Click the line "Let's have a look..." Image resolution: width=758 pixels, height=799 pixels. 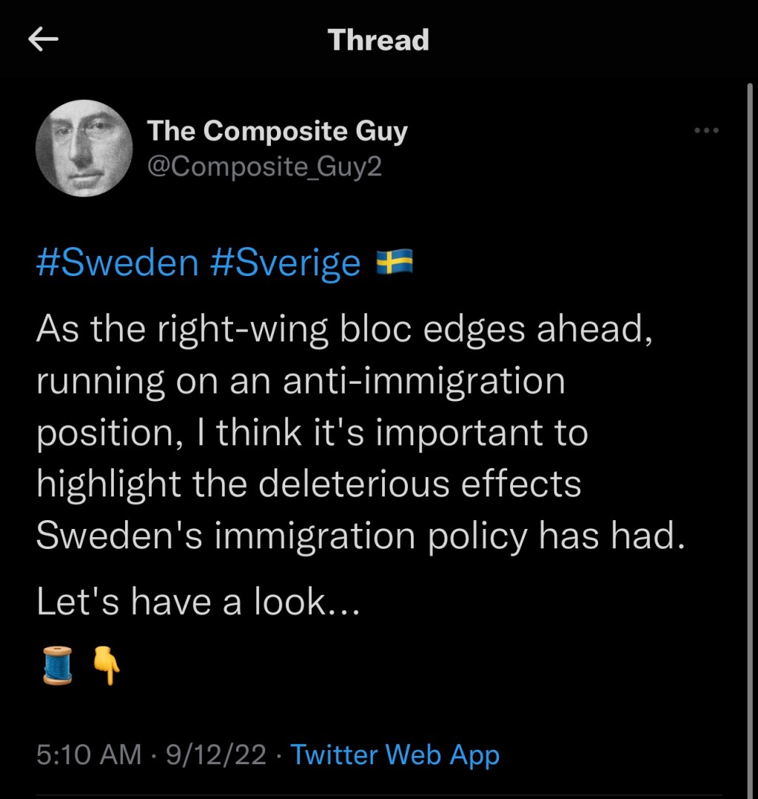click(198, 603)
